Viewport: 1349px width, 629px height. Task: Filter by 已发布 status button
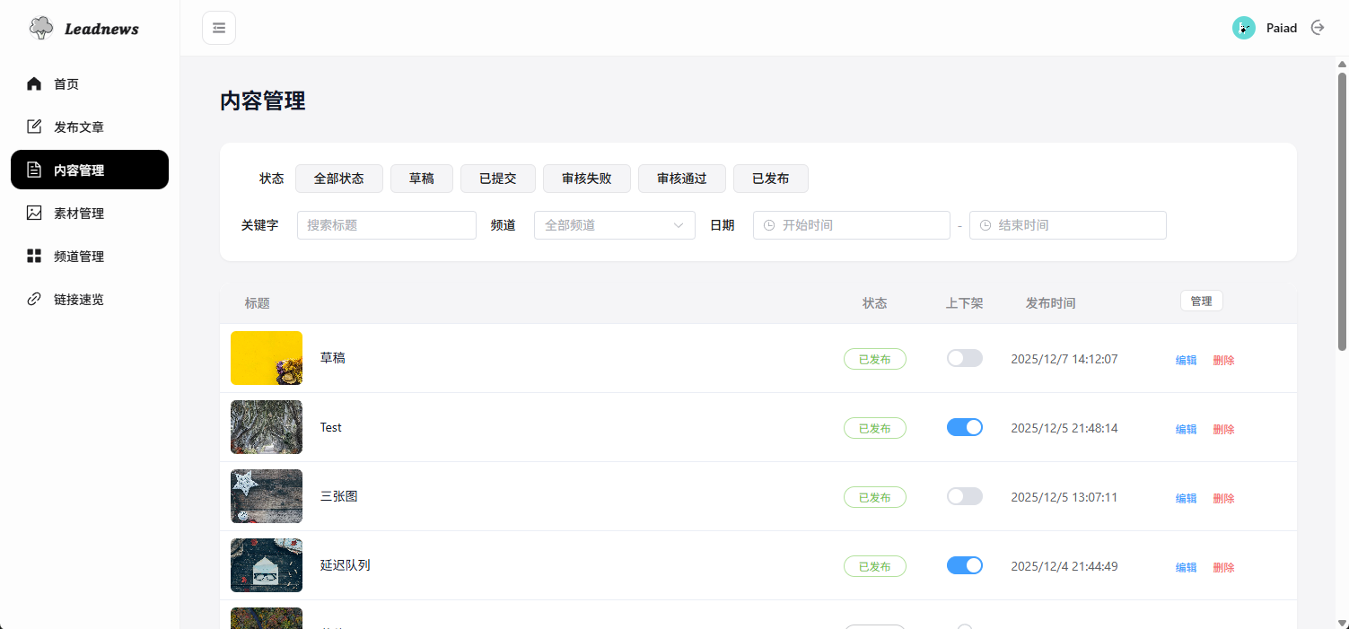coord(771,179)
